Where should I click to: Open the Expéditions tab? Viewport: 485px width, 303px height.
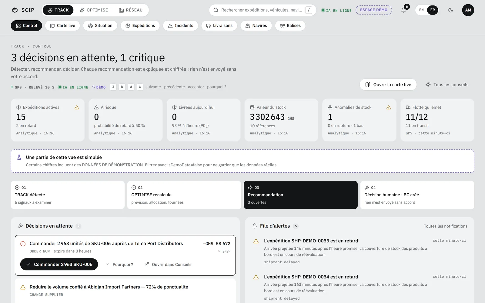pyautogui.click(x=140, y=25)
